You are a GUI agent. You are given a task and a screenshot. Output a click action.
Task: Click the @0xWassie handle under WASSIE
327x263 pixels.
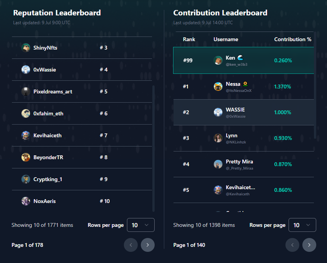pos(236,116)
